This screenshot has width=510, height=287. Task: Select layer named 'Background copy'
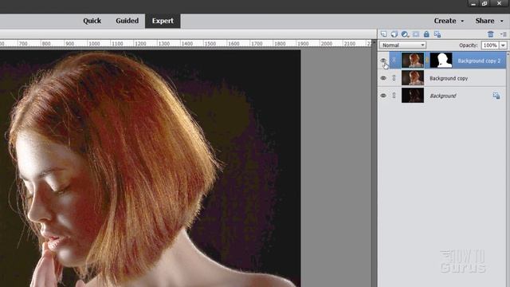click(x=449, y=78)
